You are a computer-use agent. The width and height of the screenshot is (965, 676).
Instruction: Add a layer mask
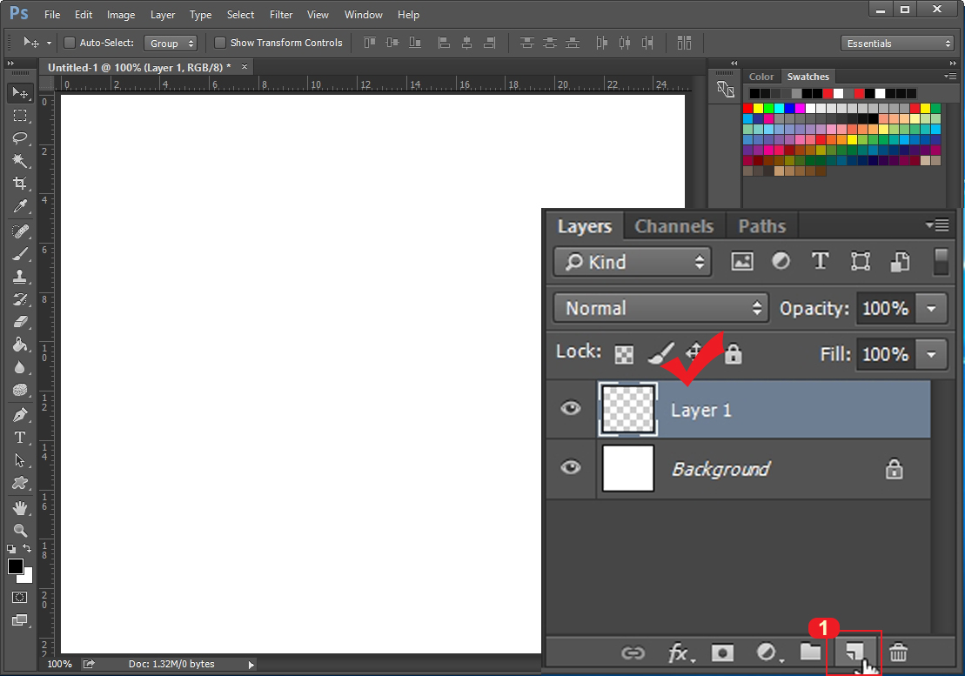(x=722, y=653)
